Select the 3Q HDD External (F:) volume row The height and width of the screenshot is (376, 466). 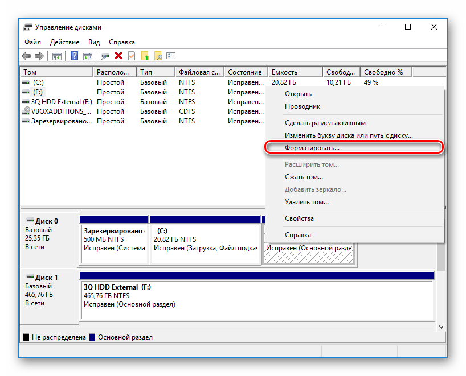click(56, 102)
